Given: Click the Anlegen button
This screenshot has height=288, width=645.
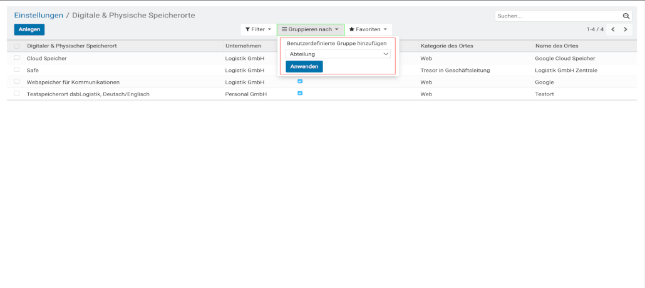Looking at the screenshot, I should pyautogui.click(x=29, y=29).
